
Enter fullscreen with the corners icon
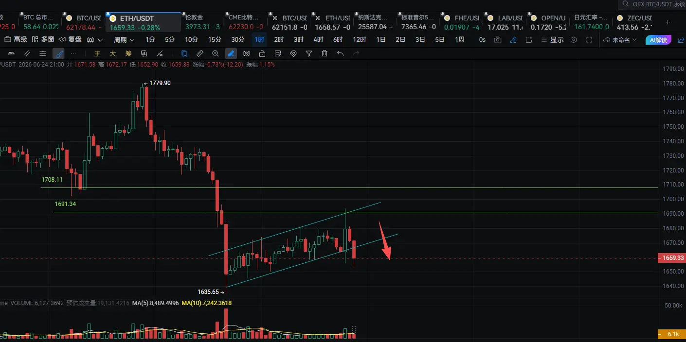589,40
